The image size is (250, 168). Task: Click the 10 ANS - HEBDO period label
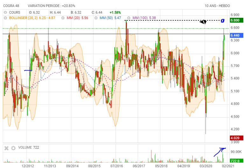click(x=217, y=6)
